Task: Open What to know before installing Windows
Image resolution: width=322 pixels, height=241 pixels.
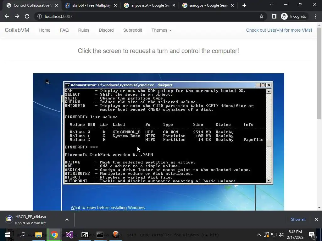Action: (108, 208)
